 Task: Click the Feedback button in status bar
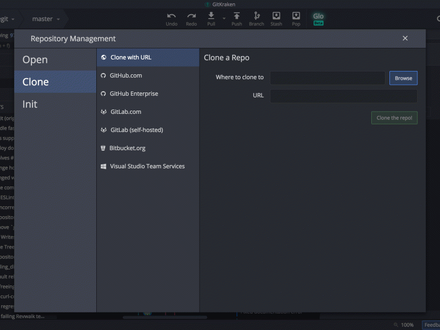431,325
